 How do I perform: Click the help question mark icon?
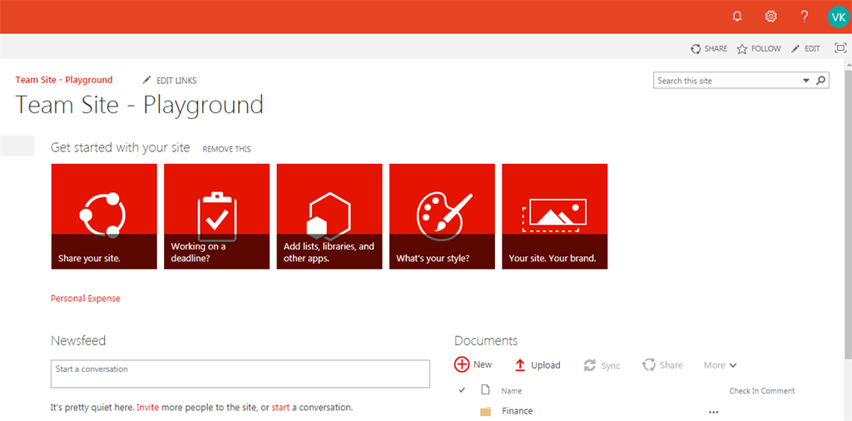click(x=804, y=17)
